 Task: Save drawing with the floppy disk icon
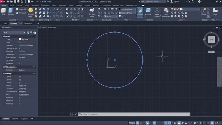[x=15, y=1]
